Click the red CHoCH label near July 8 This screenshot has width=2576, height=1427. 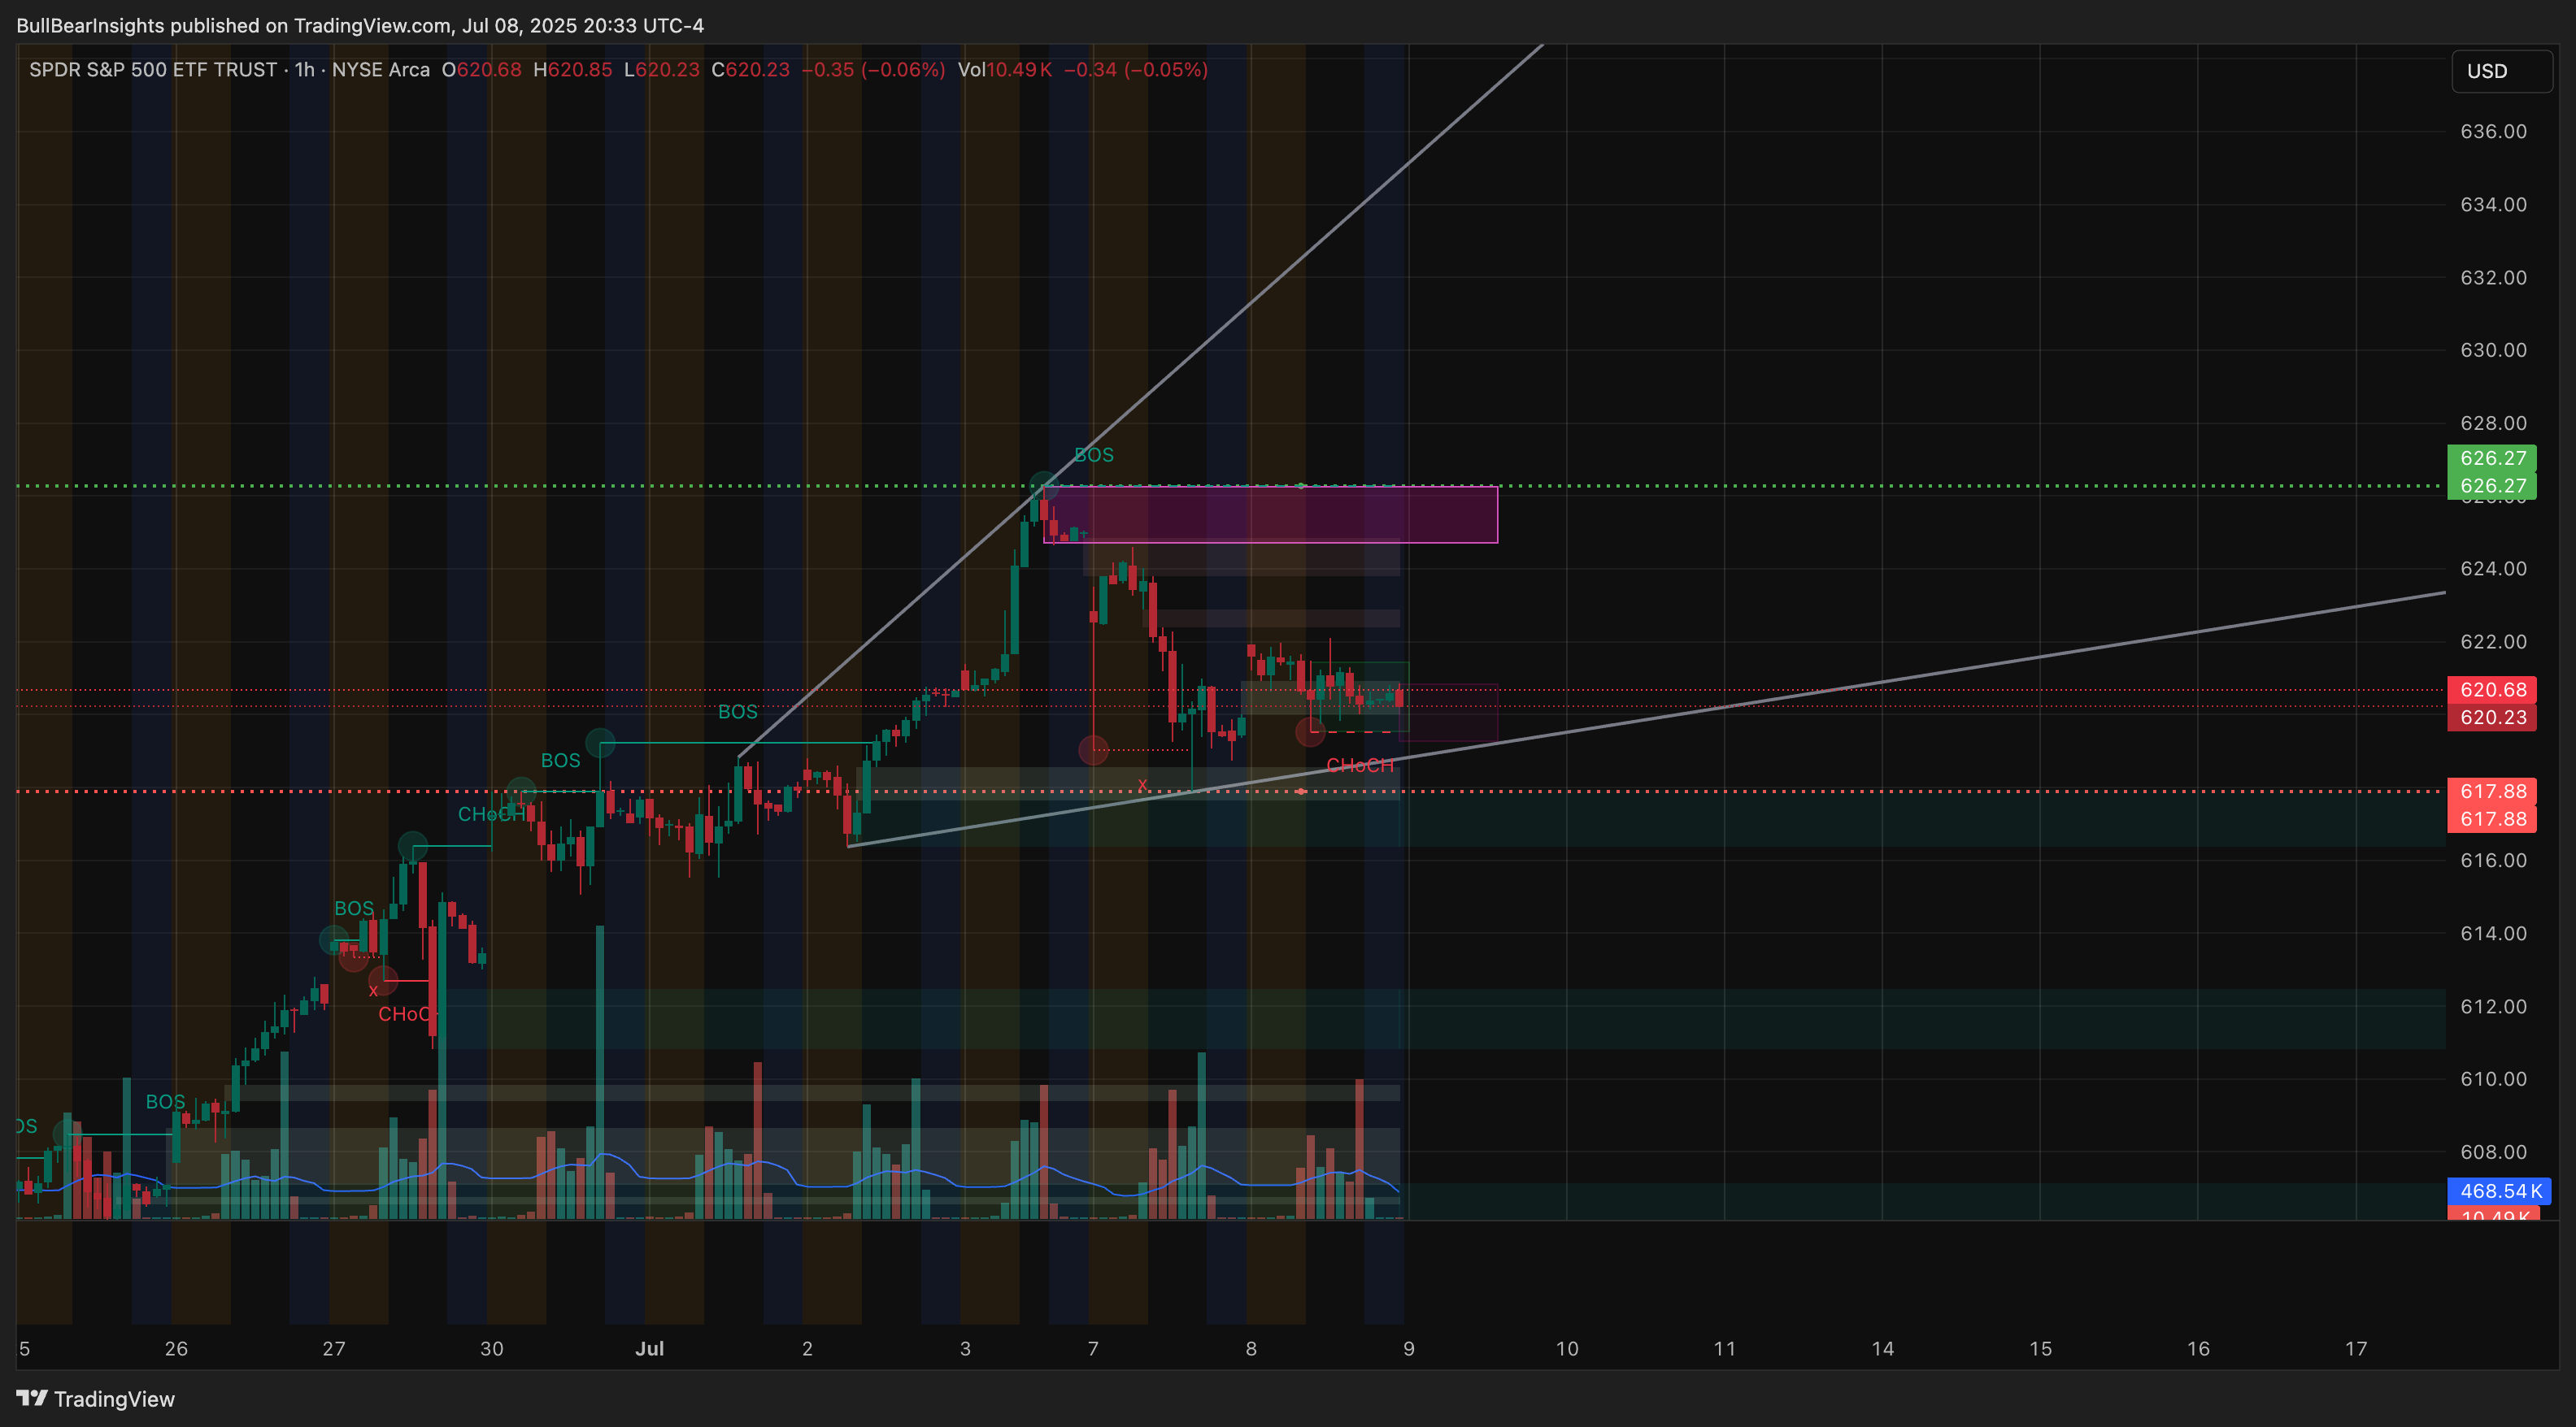click(x=1359, y=766)
